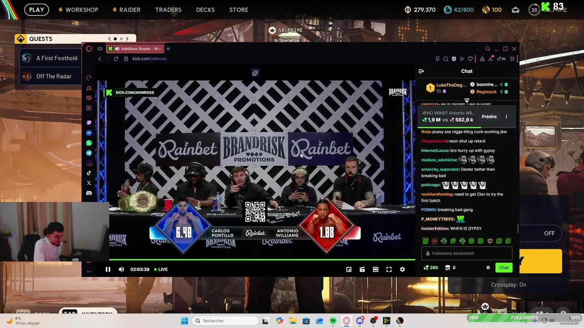Click the Opera GX logo menu
Viewport: 584px width, 328px height.
pyautogui.click(x=89, y=49)
